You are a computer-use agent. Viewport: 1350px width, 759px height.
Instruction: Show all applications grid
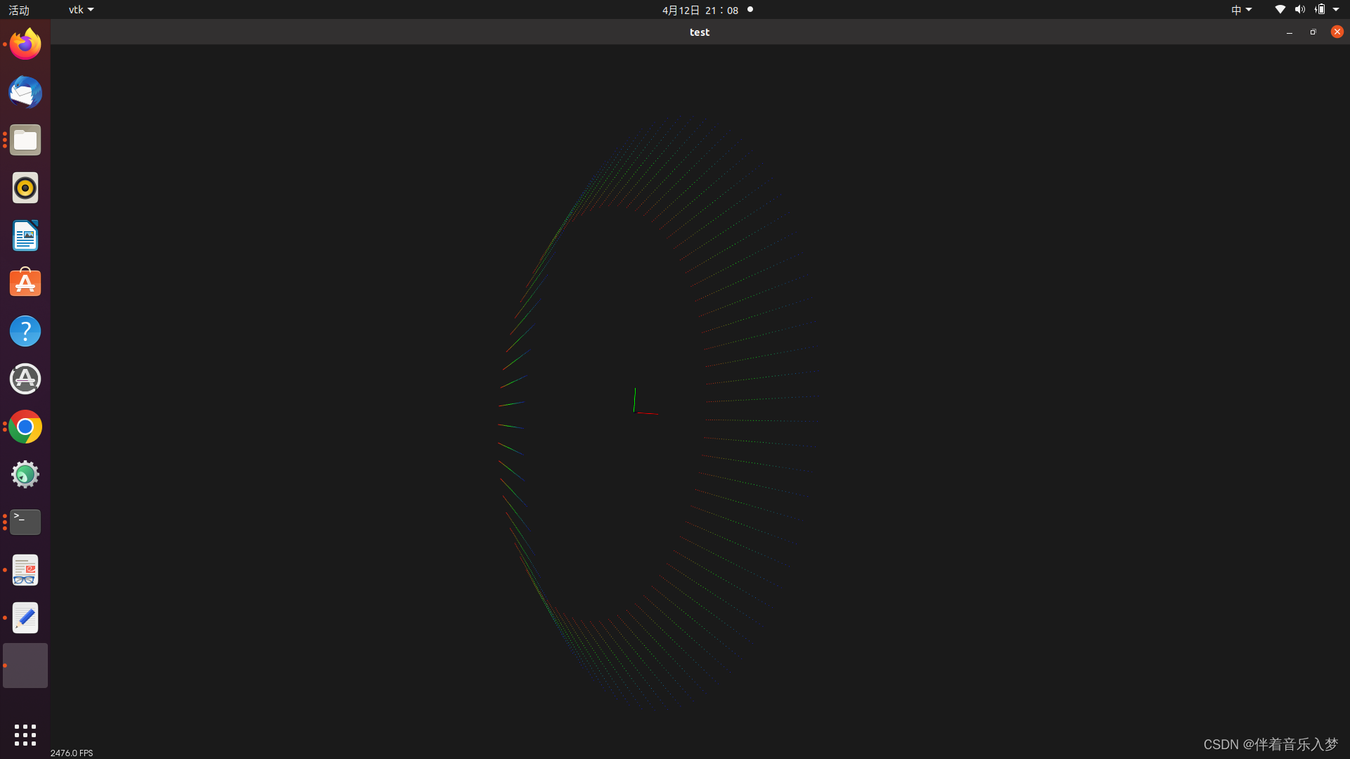[x=25, y=734]
